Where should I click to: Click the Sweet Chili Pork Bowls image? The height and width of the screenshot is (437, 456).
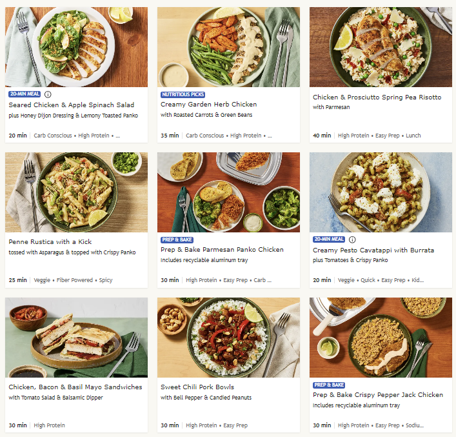(x=228, y=337)
